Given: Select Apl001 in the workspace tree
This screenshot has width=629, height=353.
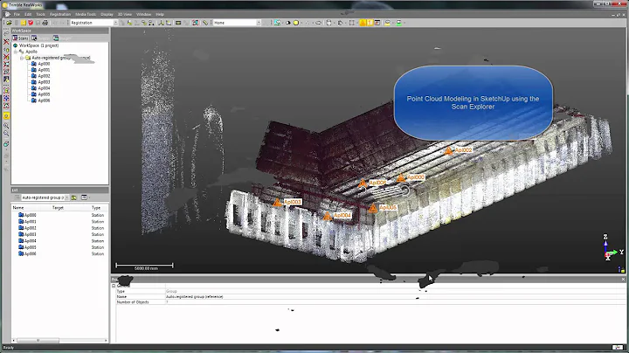Looking at the screenshot, I should (44, 70).
